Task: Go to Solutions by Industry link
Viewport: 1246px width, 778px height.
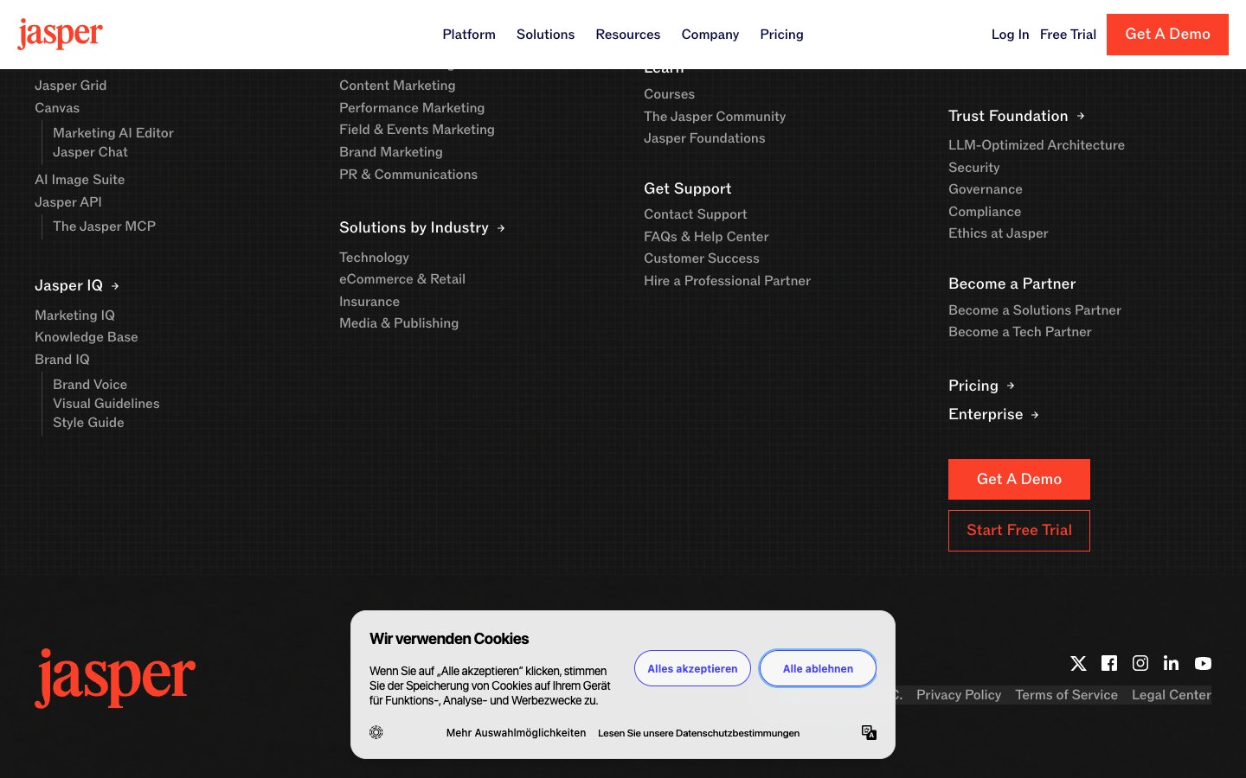Action: (x=421, y=227)
